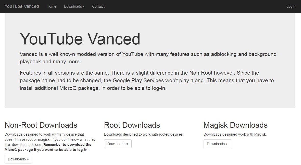Click the paragraph mentioning Google Play Services
This screenshot has height=165, width=301.
point(147,80)
